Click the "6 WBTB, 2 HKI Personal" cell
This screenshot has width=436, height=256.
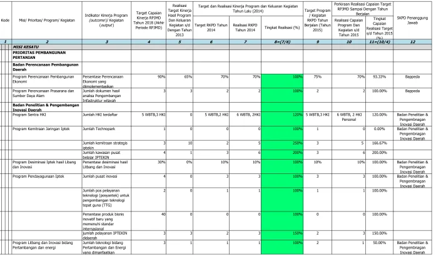[x=348, y=119]
